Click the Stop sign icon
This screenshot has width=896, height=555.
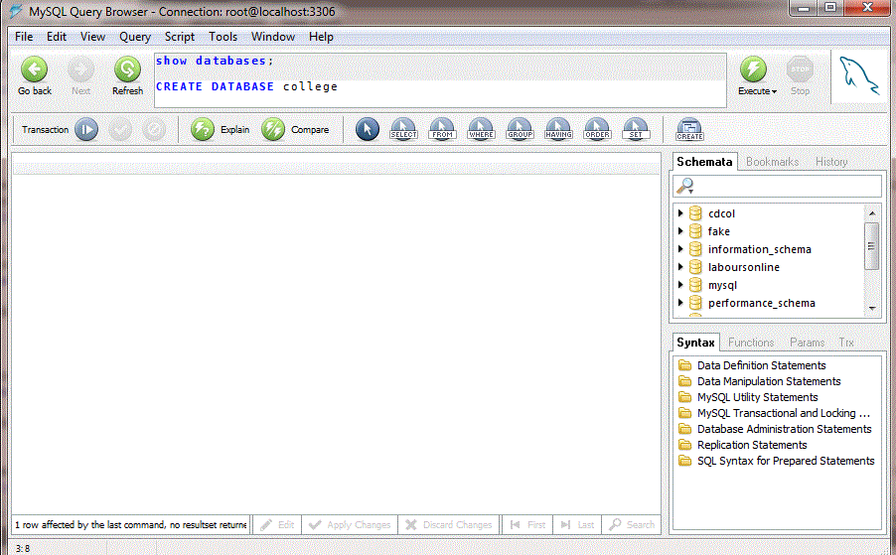[x=800, y=69]
